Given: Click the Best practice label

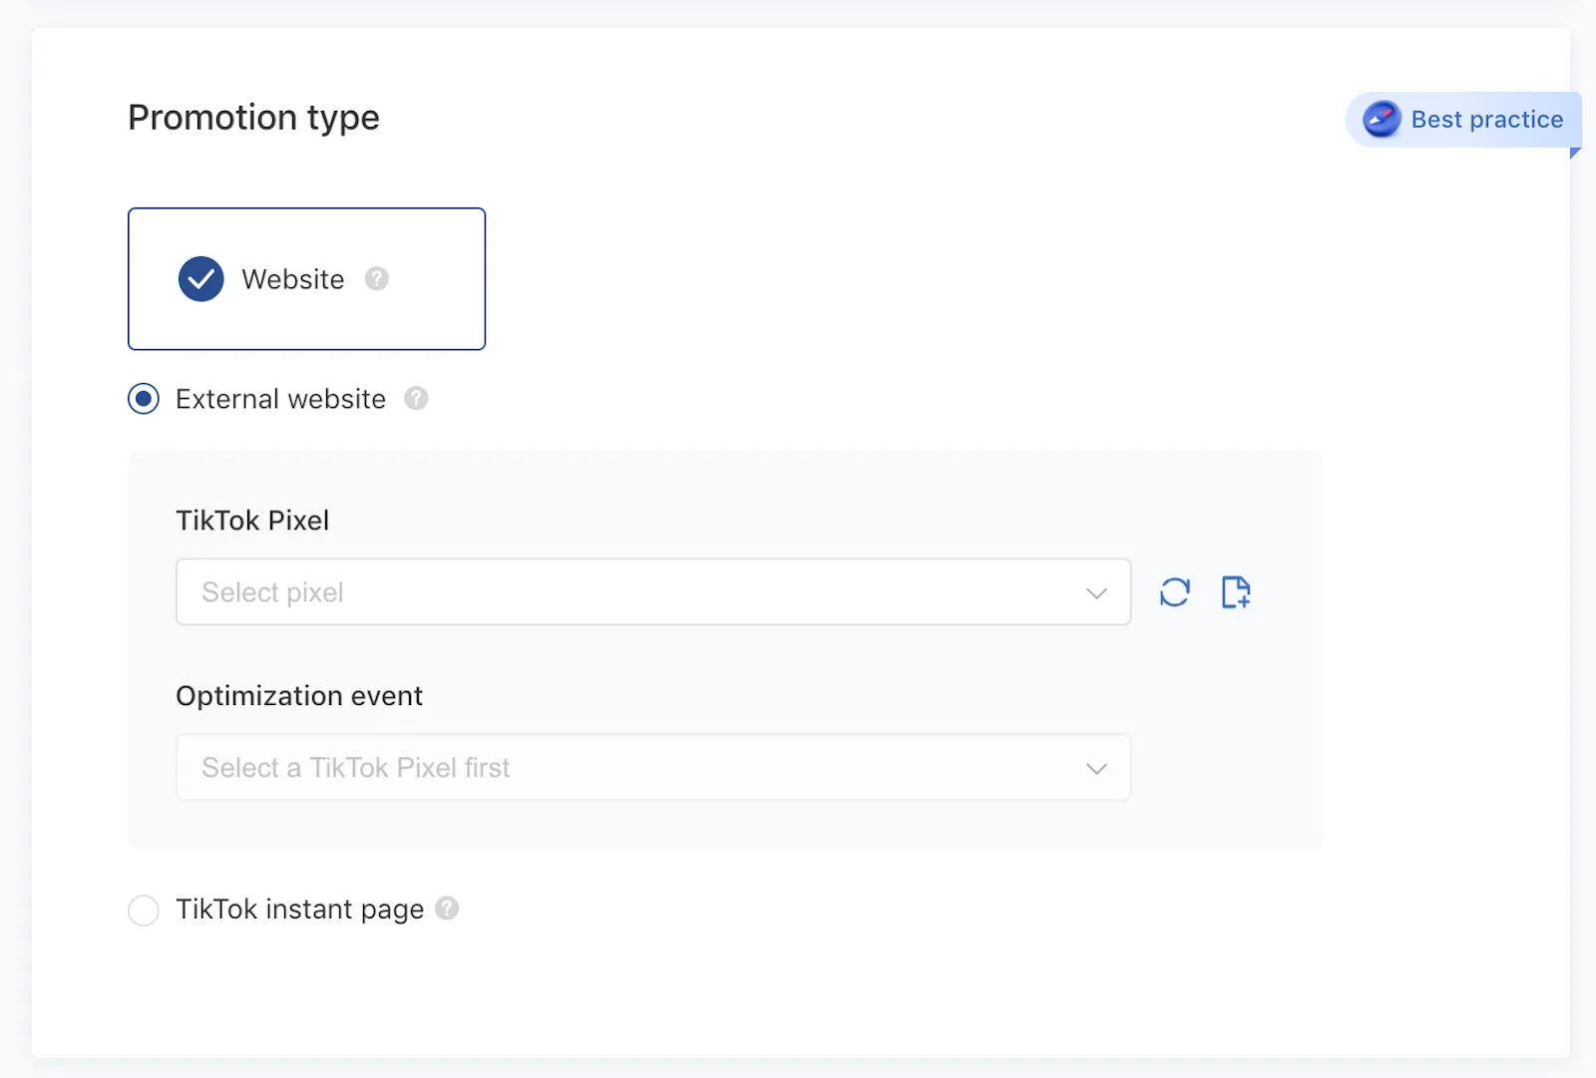Looking at the screenshot, I should pyautogui.click(x=1487, y=119).
